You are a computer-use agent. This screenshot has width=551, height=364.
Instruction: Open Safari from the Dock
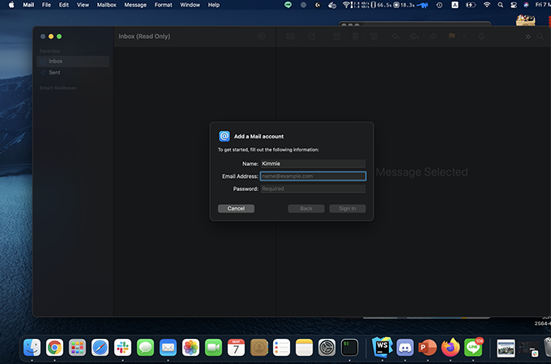point(100,348)
